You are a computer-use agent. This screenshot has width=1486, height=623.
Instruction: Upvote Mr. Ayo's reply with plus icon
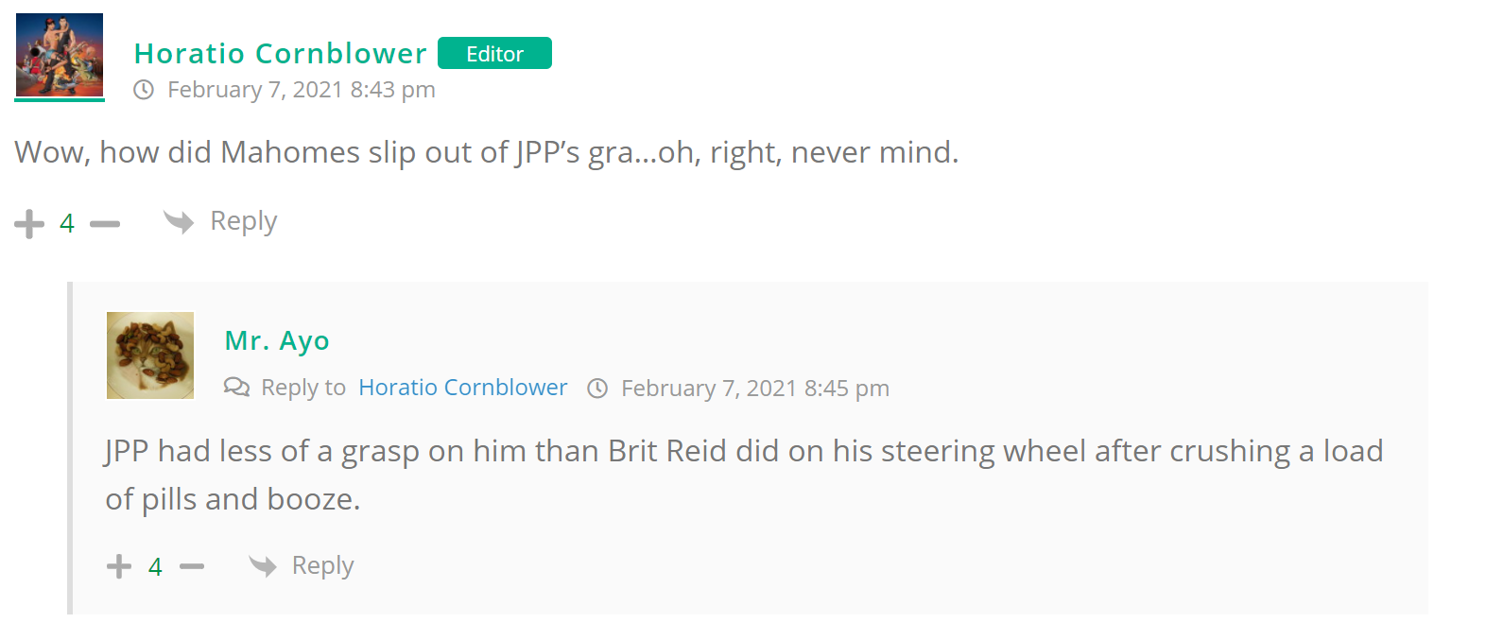[119, 566]
